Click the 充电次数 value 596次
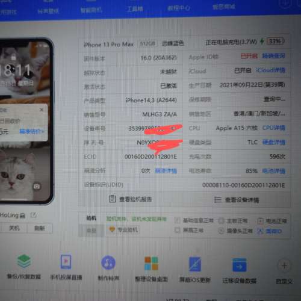Screen dimensions: 301x301 point(278,157)
